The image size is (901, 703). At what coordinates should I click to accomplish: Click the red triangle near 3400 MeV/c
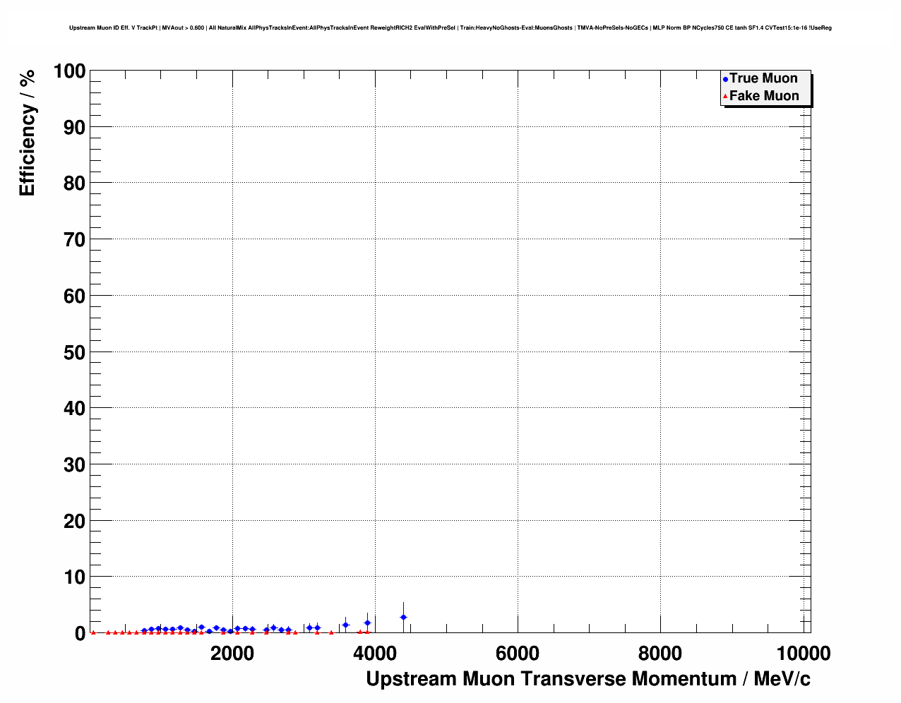[331, 632]
